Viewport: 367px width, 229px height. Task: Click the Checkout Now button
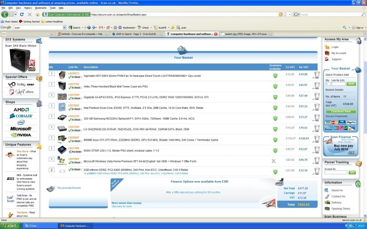pos(340,111)
